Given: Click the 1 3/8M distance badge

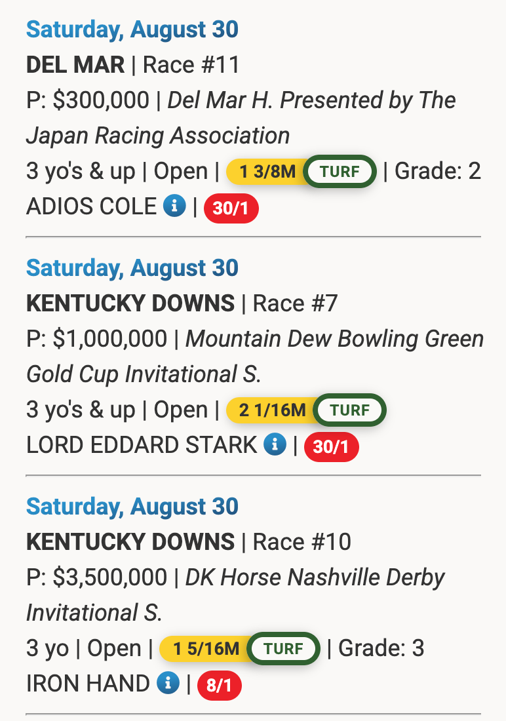Looking at the screenshot, I should point(267,172).
